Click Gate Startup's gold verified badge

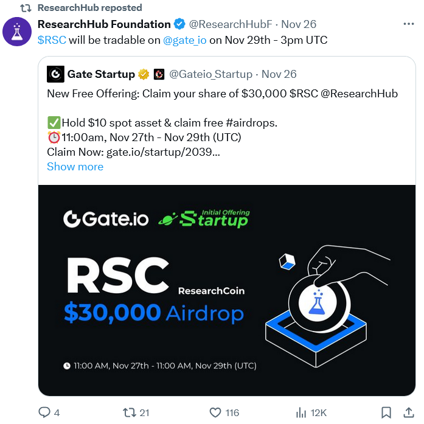(144, 74)
